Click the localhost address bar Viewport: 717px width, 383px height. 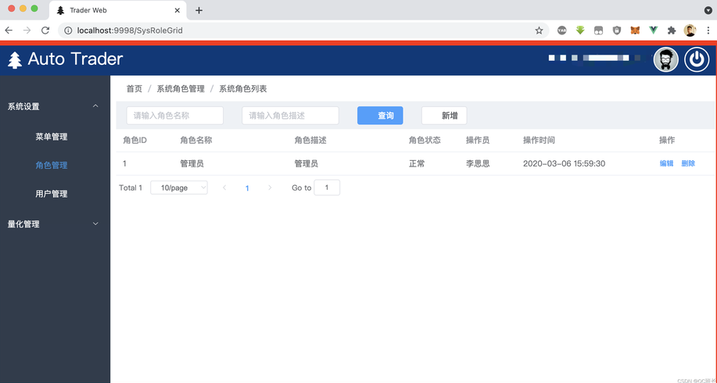[302, 30]
